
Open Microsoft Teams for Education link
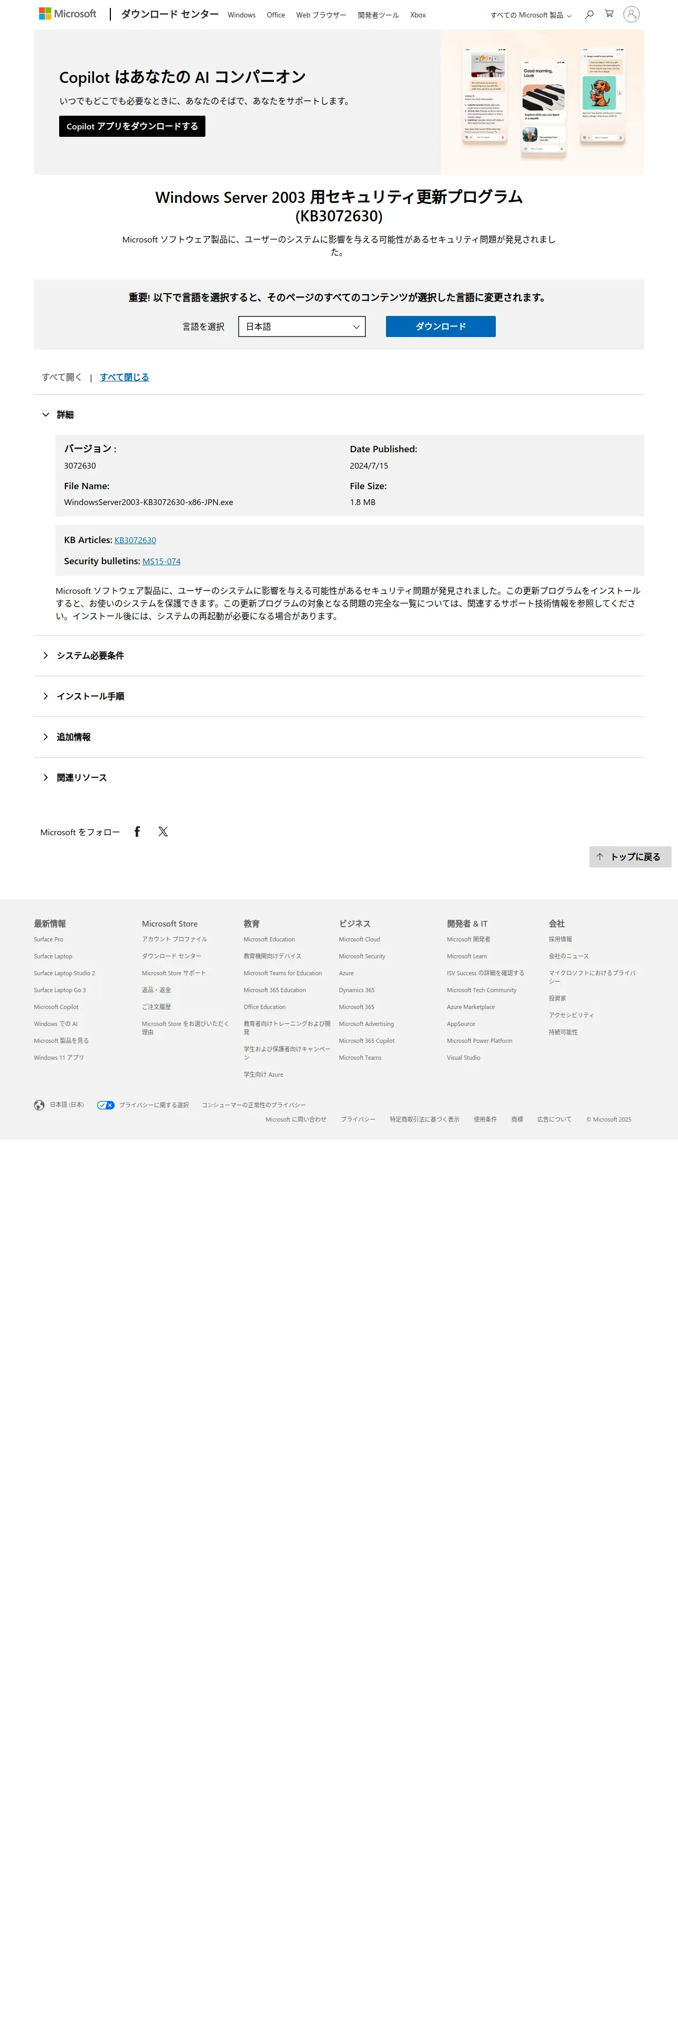(282, 973)
